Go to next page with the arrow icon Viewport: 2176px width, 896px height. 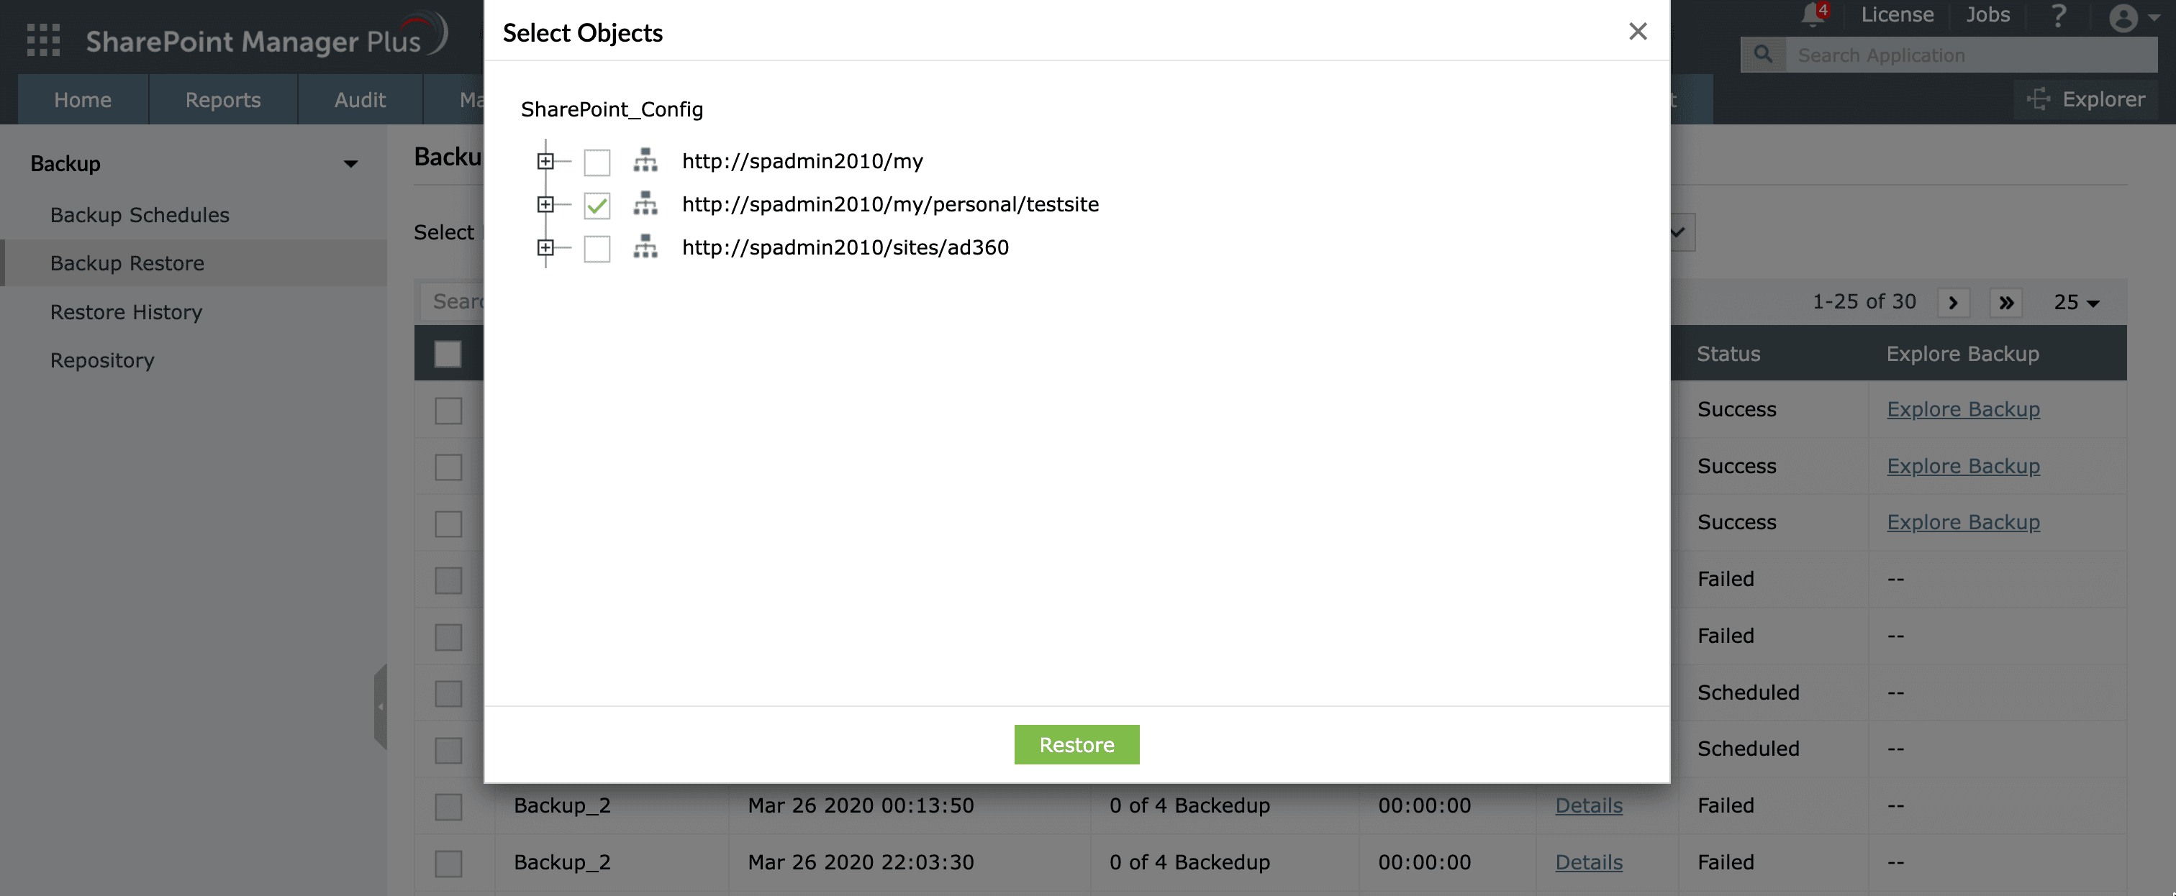(1953, 301)
